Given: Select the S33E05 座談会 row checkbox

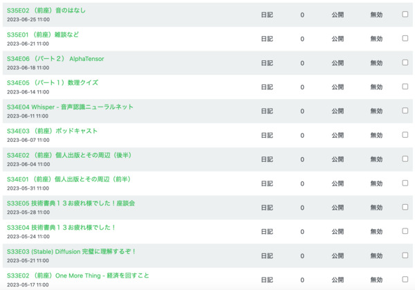Looking at the screenshot, I should coord(405,207).
